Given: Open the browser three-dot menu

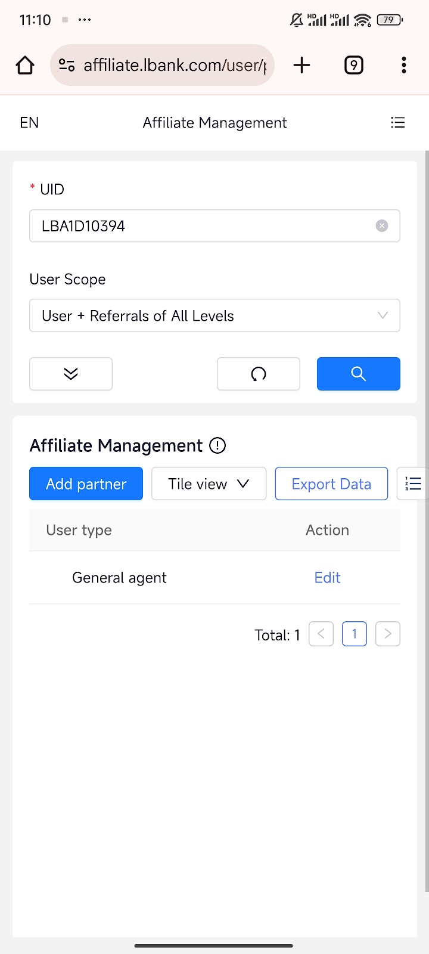Looking at the screenshot, I should [x=403, y=65].
